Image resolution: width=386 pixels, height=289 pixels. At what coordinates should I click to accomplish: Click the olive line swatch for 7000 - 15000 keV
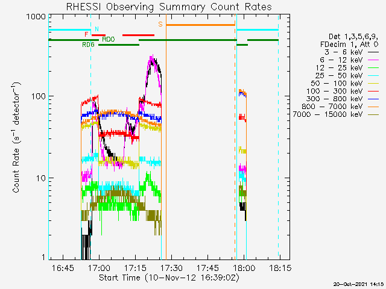(373, 114)
